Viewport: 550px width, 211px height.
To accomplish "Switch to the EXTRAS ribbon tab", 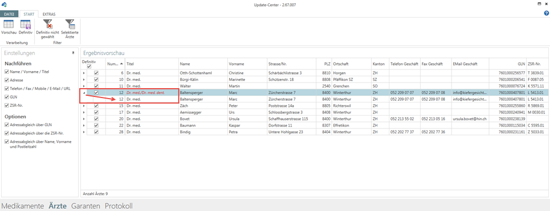I will click(49, 14).
